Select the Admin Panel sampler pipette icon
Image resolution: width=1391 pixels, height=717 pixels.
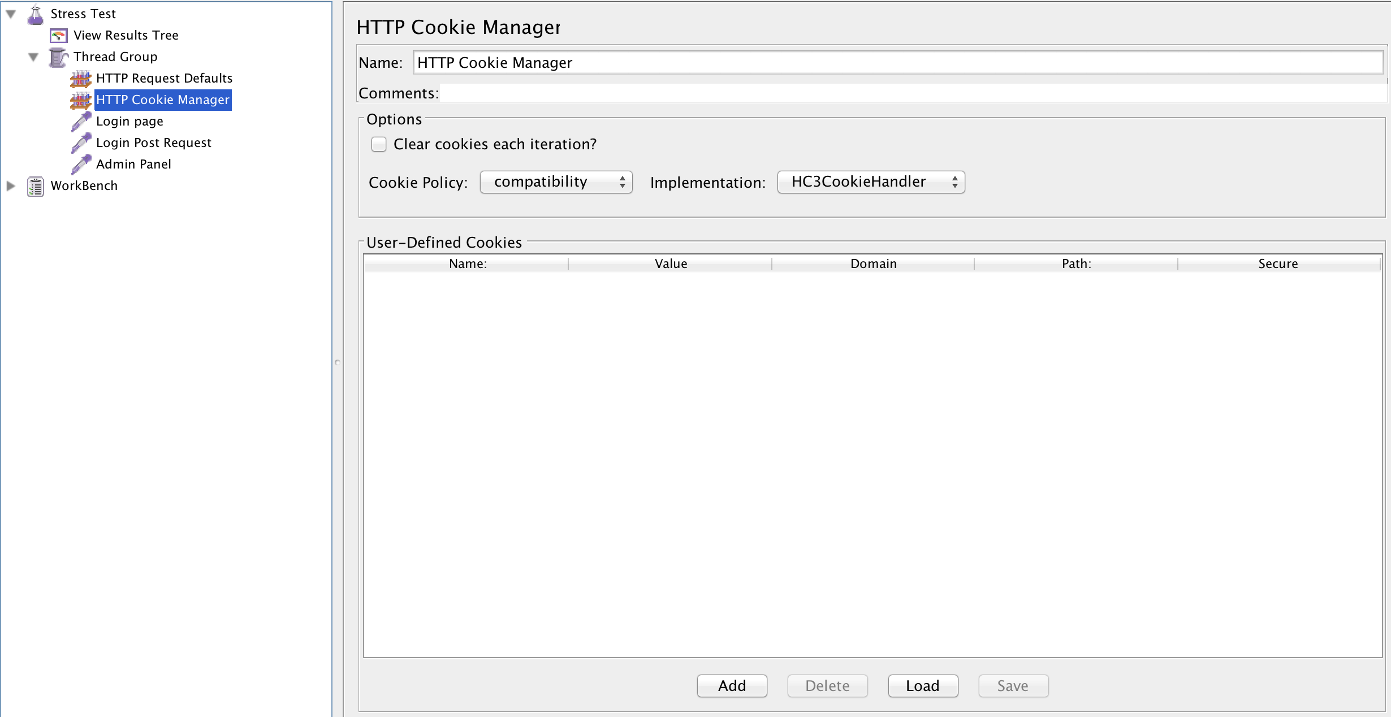pos(81,165)
